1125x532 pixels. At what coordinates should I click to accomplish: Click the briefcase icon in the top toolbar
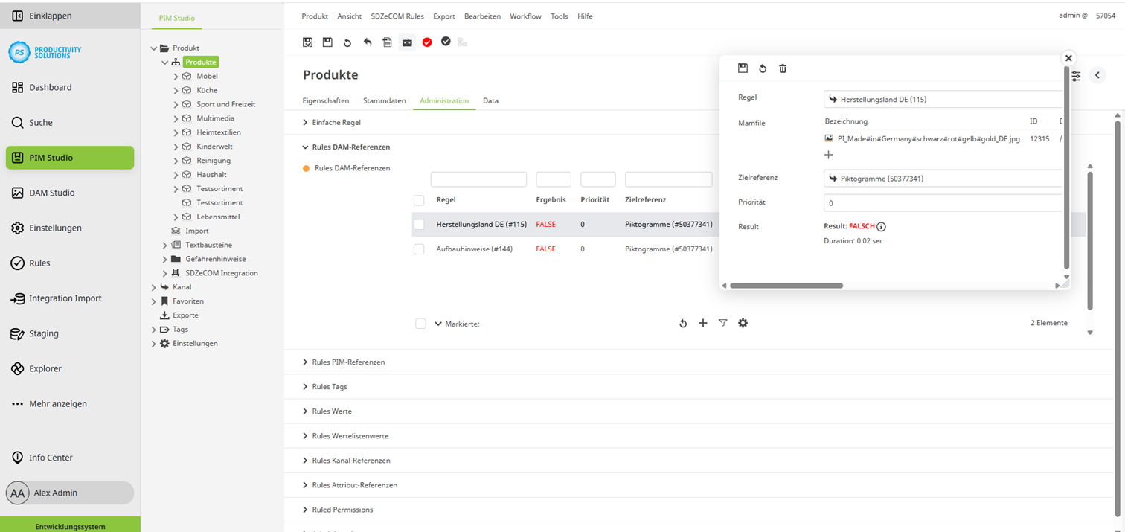point(407,42)
